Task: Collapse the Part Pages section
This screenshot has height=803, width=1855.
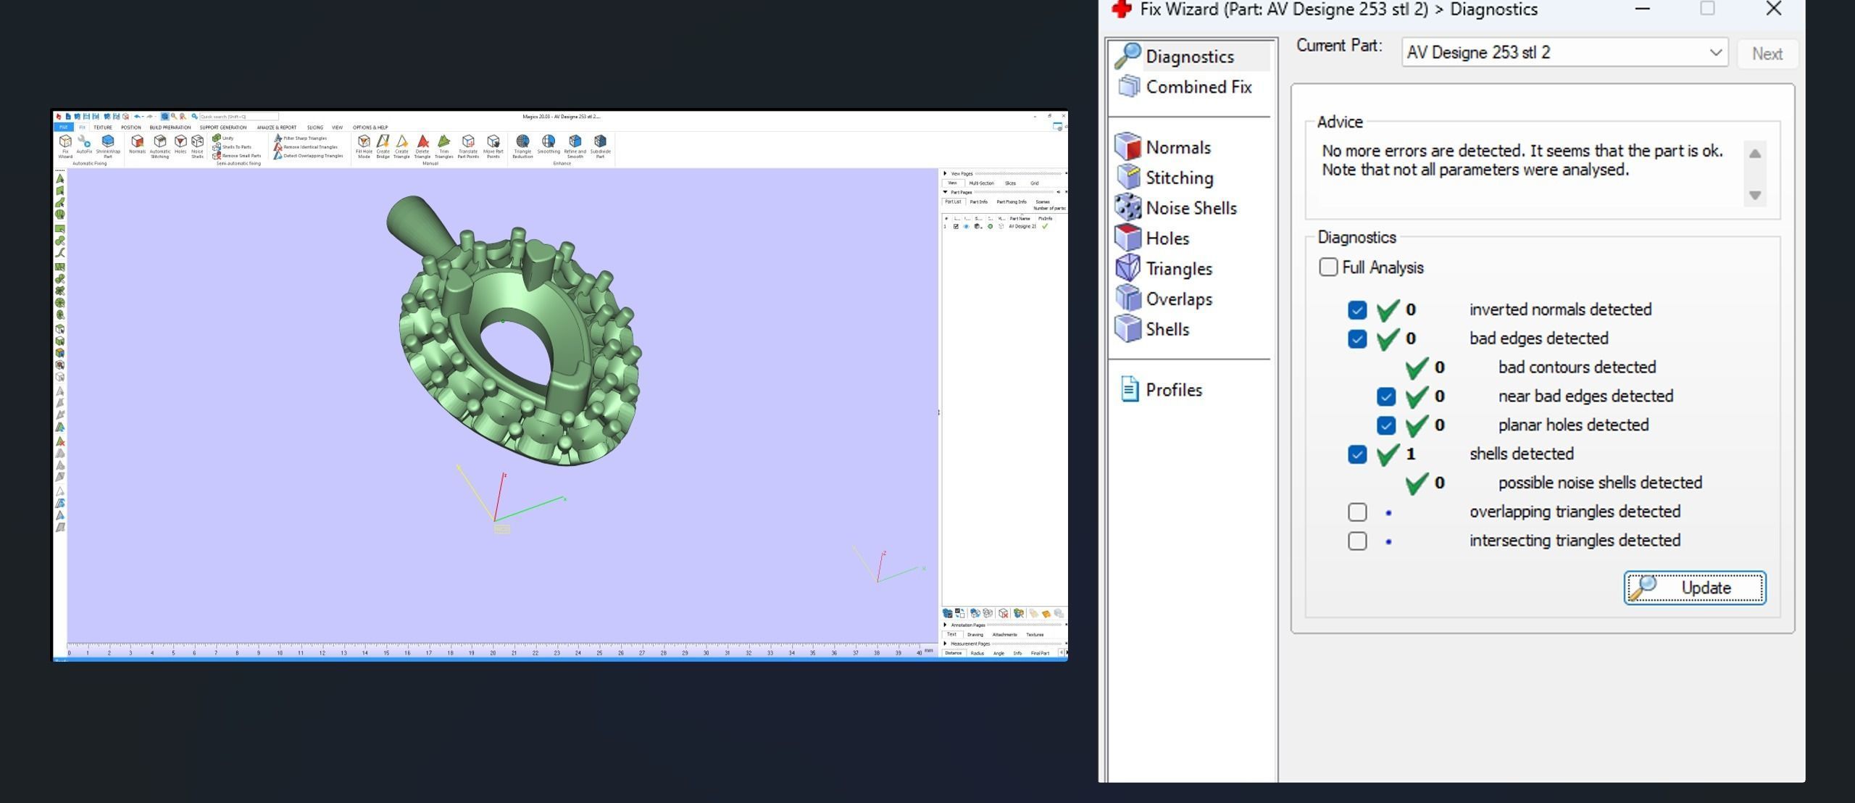Action: [946, 193]
